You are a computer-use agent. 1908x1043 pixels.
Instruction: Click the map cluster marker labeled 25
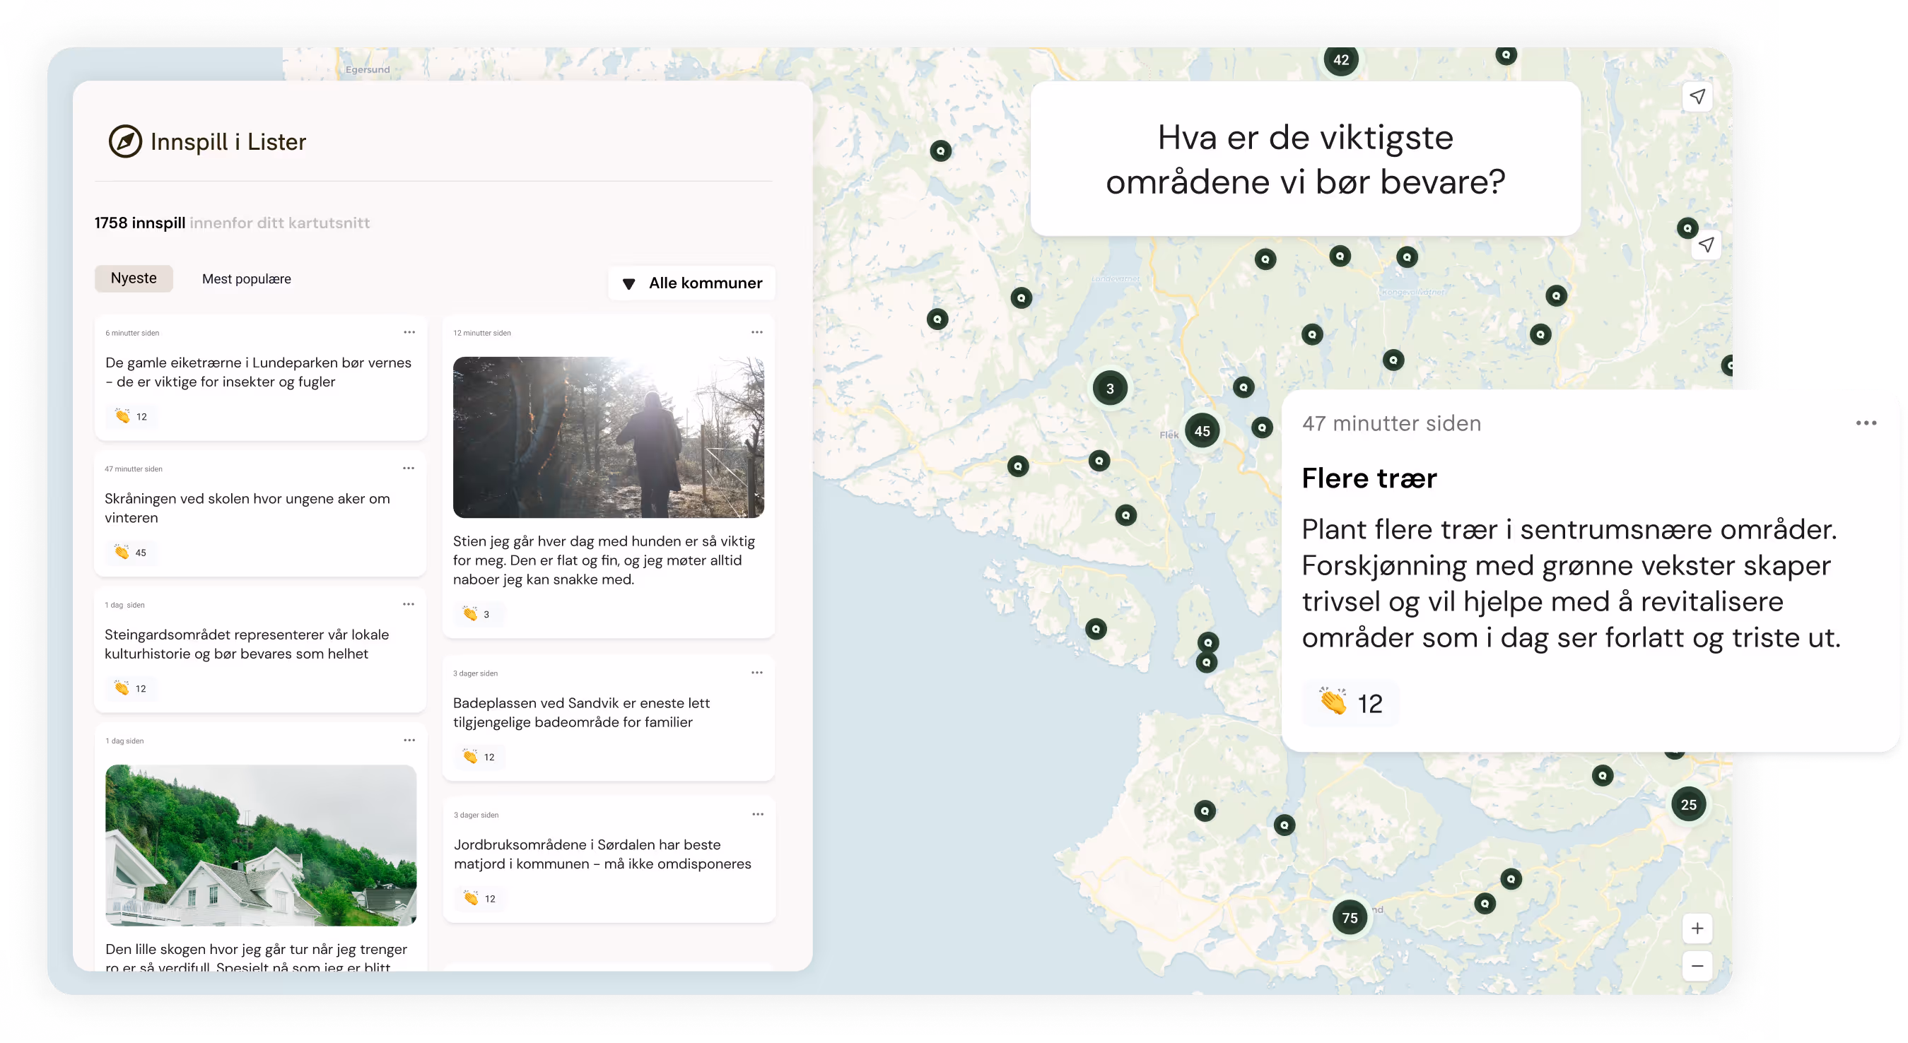click(1688, 805)
